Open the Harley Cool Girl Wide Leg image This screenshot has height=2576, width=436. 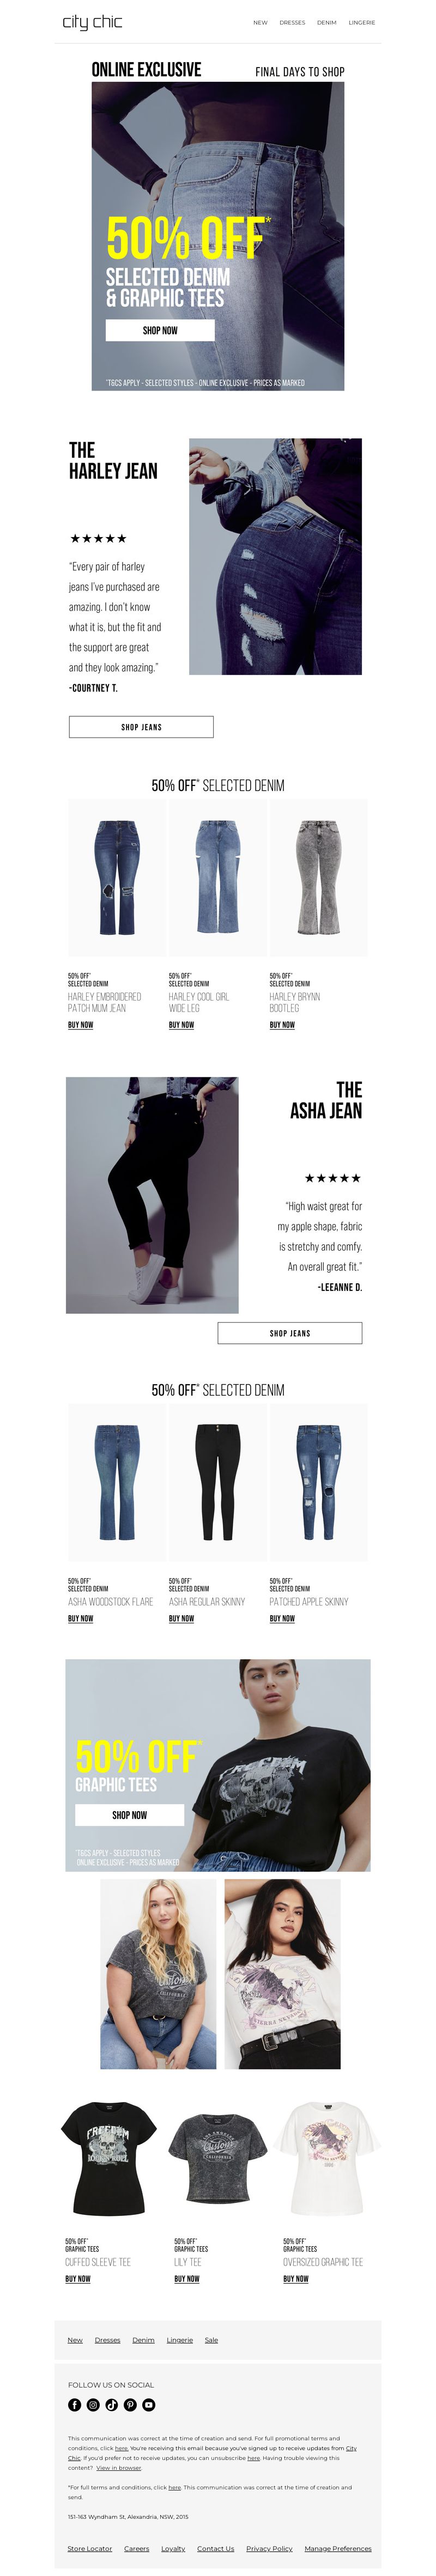pos(218,877)
